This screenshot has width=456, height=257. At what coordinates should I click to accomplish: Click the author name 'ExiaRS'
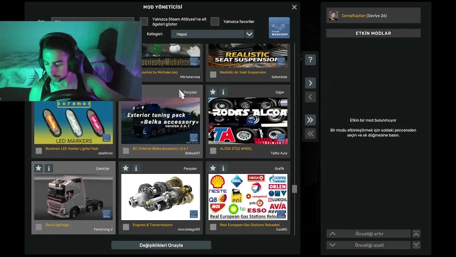pyautogui.click(x=281, y=230)
